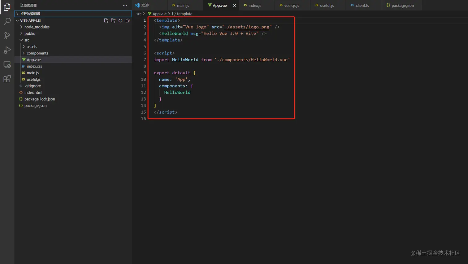This screenshot has height=264, width=468.
Task: Open the Source Control view
Action: coord(7,36)
